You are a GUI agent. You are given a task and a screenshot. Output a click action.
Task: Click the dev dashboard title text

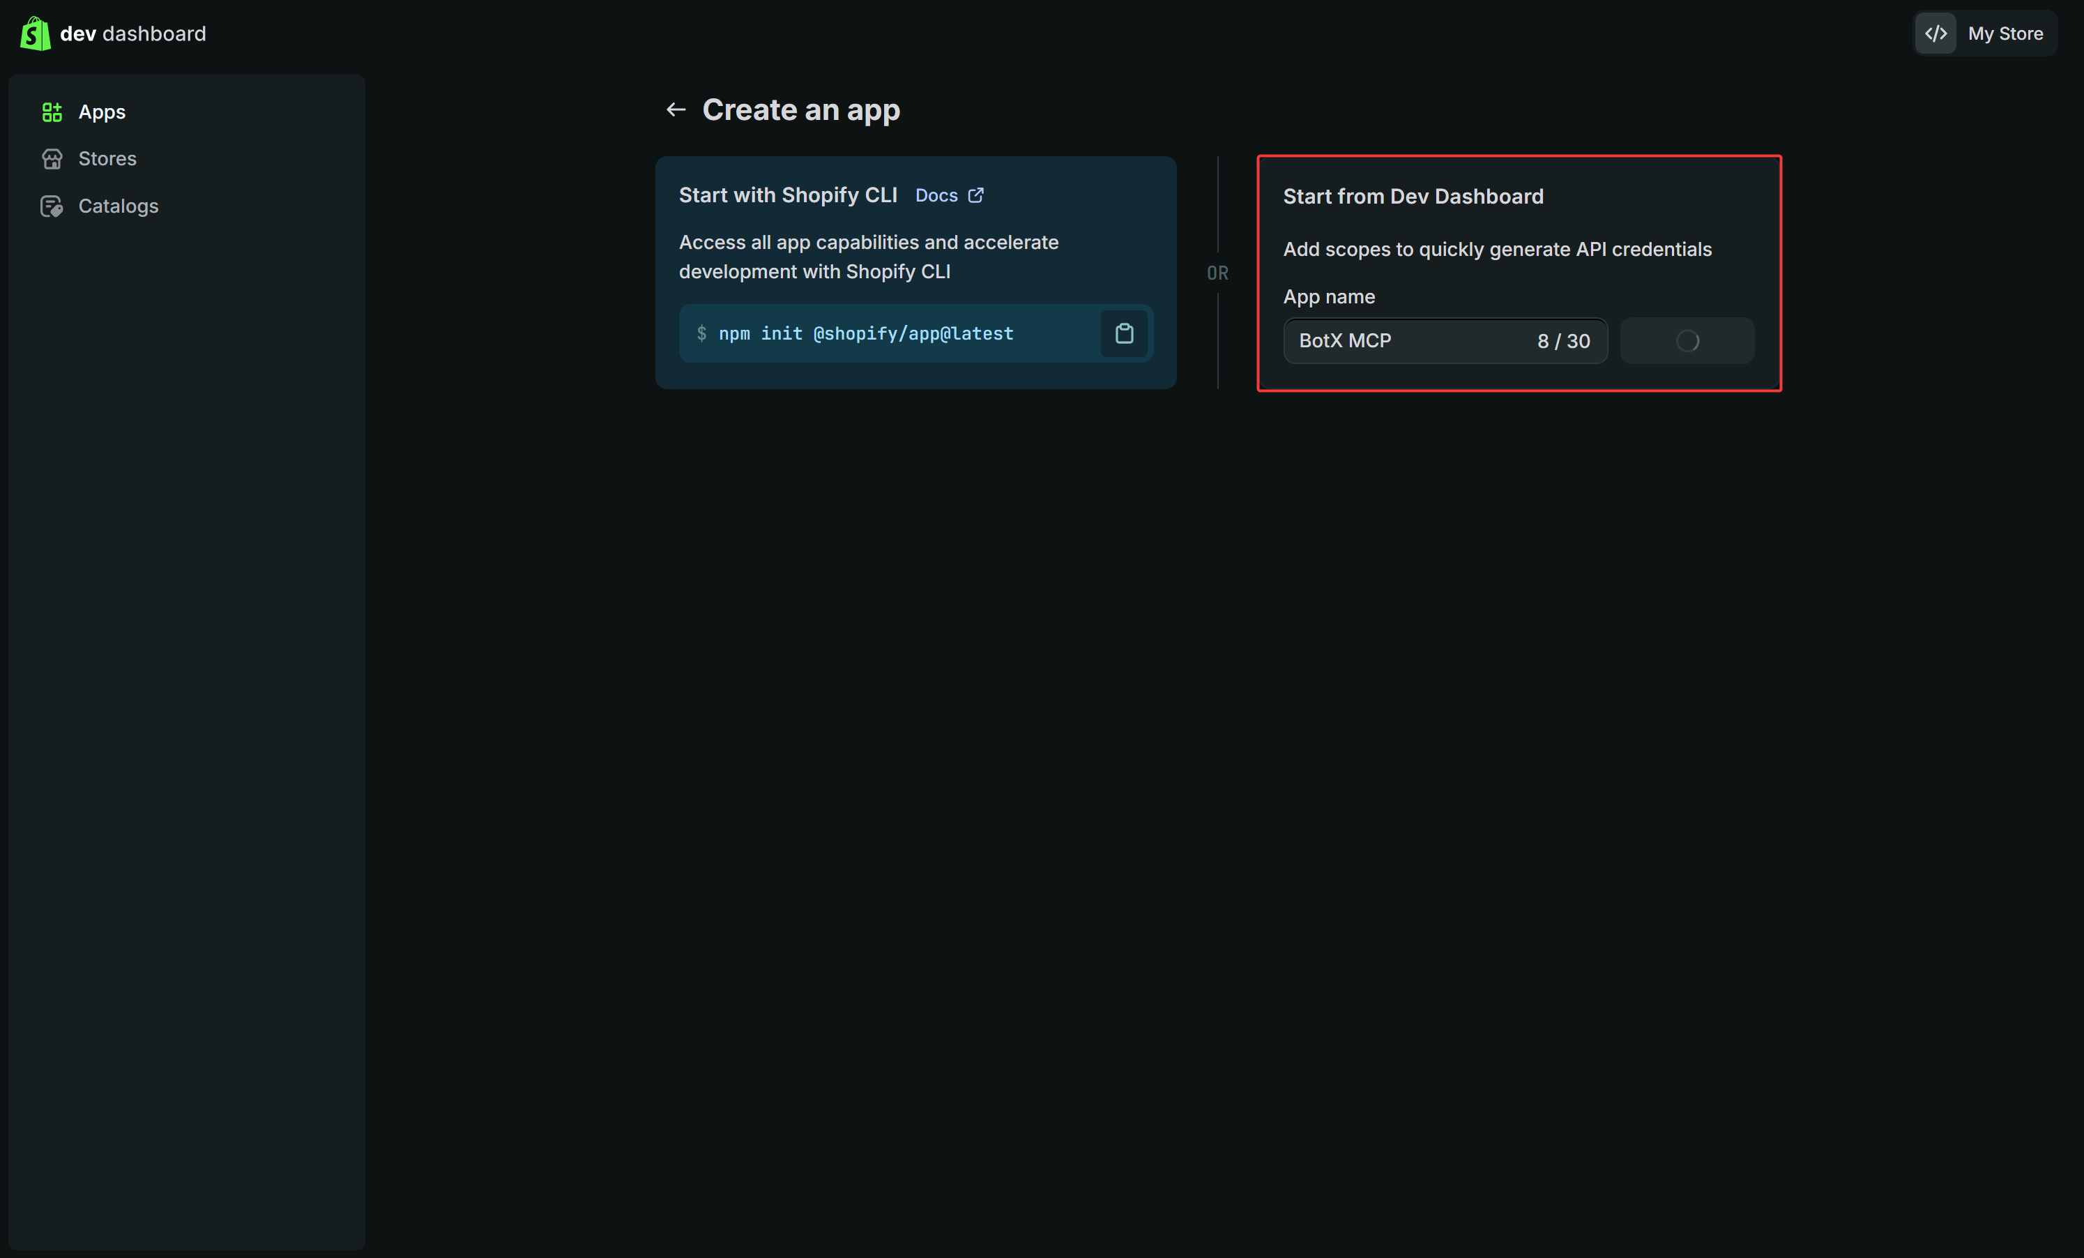coord(132,34)
